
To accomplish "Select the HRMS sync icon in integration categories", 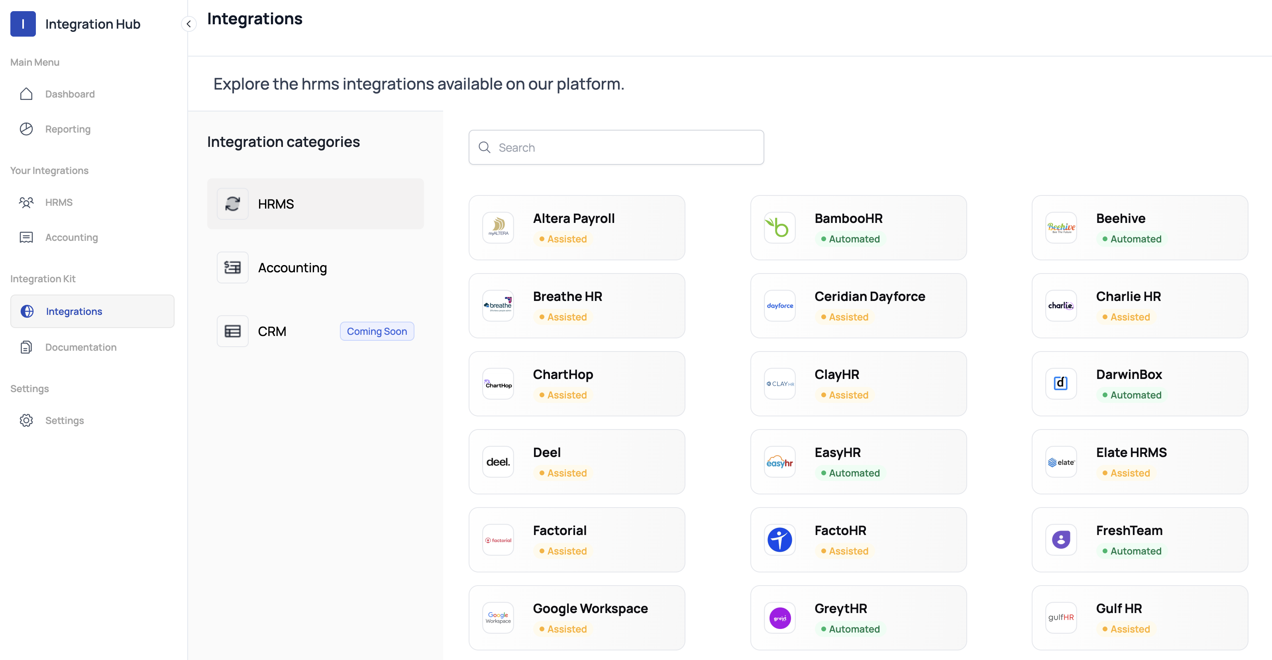I will [232, 203].
